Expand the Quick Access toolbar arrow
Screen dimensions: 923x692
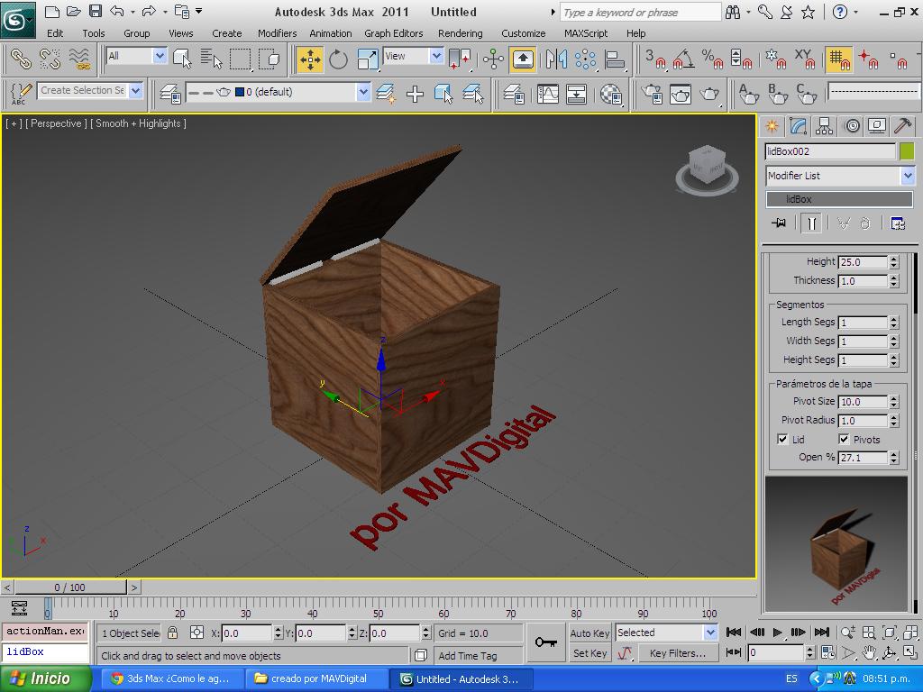coord(199,11)
